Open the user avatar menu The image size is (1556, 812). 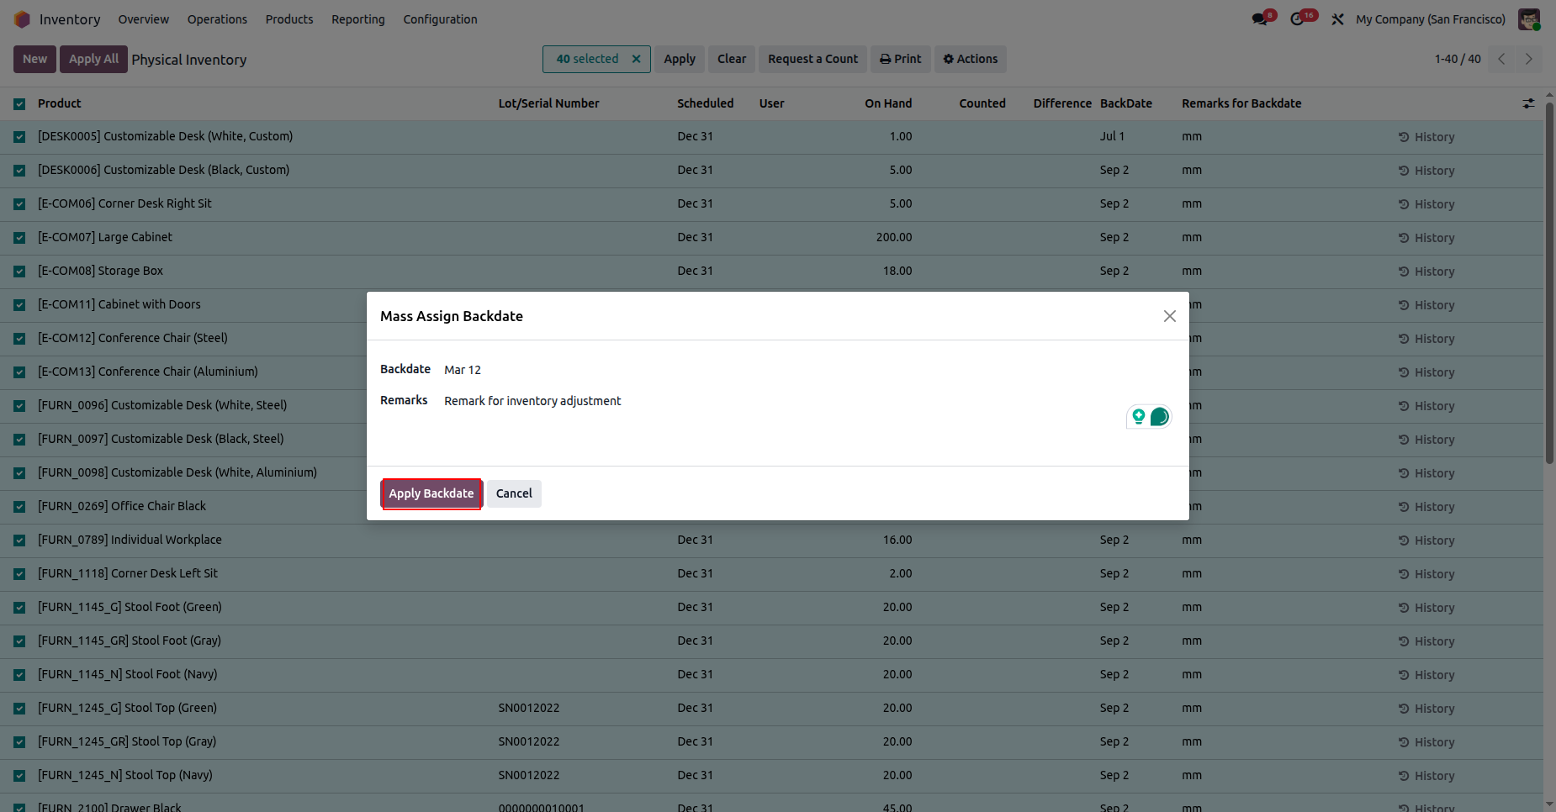(x=1529, y=19)
